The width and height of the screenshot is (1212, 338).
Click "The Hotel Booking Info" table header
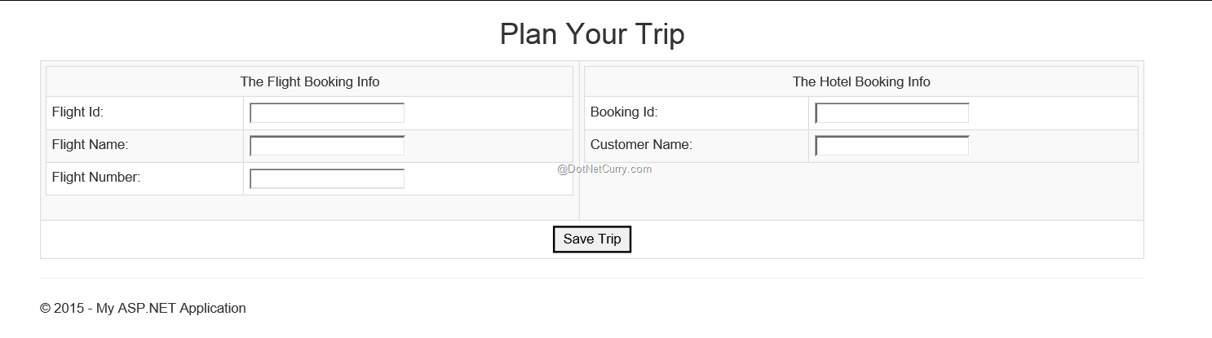861,82
